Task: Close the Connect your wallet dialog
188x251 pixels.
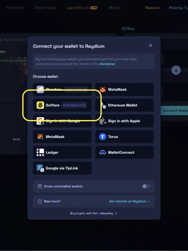Action: click(150, 45)
